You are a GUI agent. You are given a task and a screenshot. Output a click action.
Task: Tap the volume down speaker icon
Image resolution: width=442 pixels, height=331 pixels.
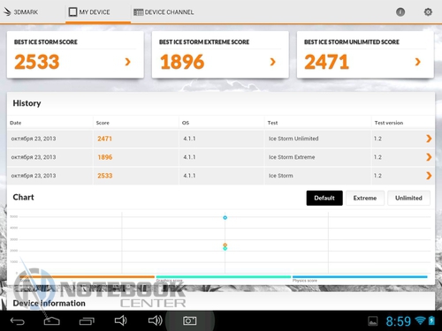[x=120, y=320]
